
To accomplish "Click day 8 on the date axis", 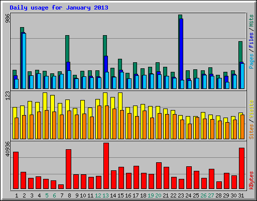I will pyautogui.click(x=69, y=195).
